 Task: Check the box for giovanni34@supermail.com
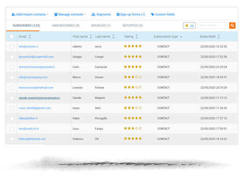[x=12, y=57]
